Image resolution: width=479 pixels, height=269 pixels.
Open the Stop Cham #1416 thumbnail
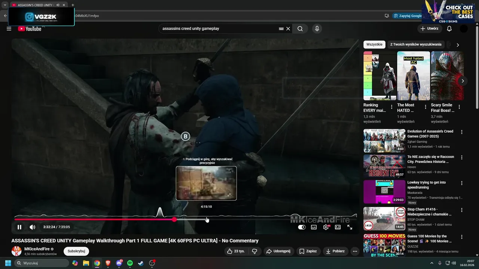(384, 219)
